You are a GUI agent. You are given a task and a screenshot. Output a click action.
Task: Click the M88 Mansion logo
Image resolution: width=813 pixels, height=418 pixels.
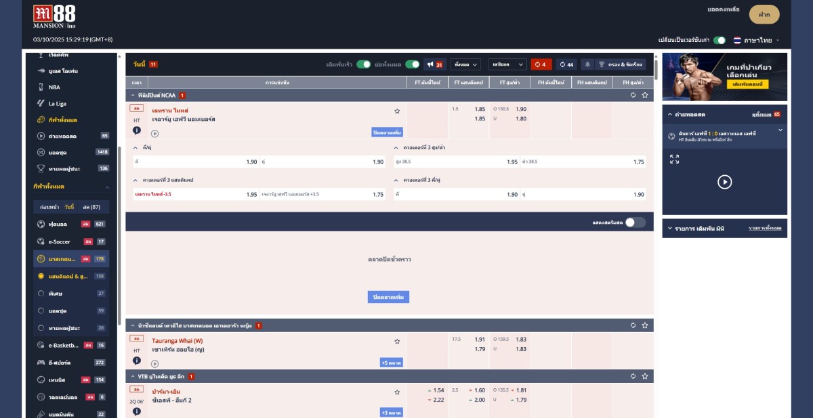54,17
